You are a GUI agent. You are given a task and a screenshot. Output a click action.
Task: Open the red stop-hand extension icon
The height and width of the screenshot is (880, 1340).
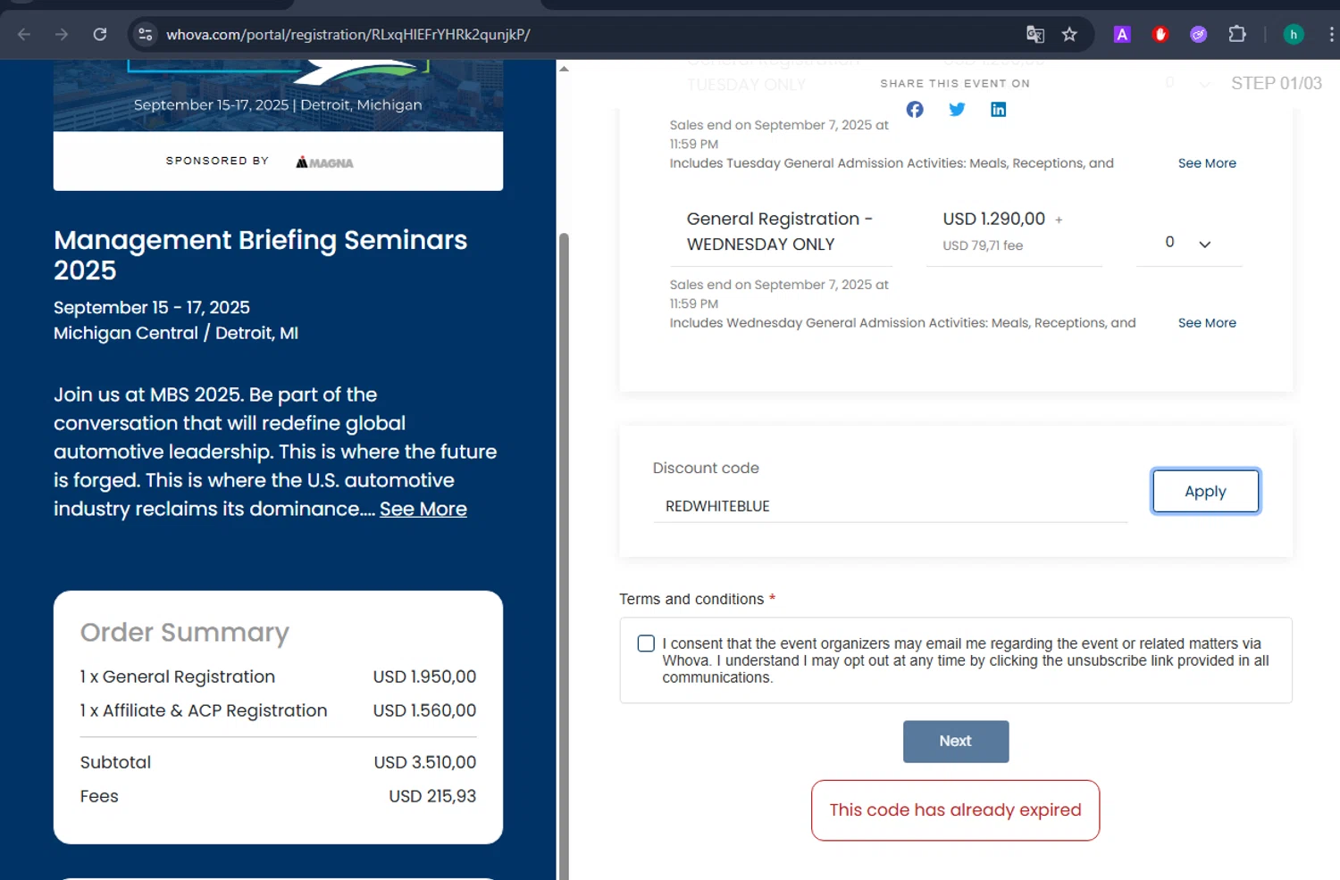click(x=1160, y=35)
